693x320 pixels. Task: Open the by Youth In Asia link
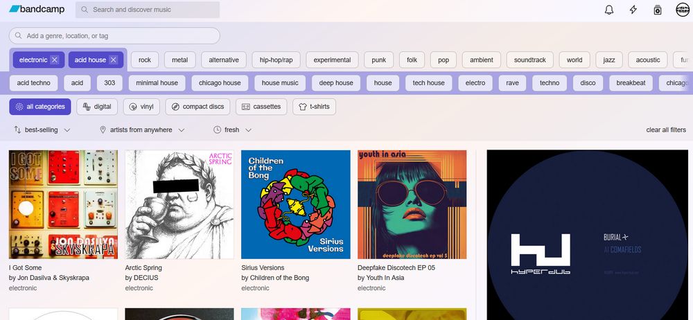[380, 278]
